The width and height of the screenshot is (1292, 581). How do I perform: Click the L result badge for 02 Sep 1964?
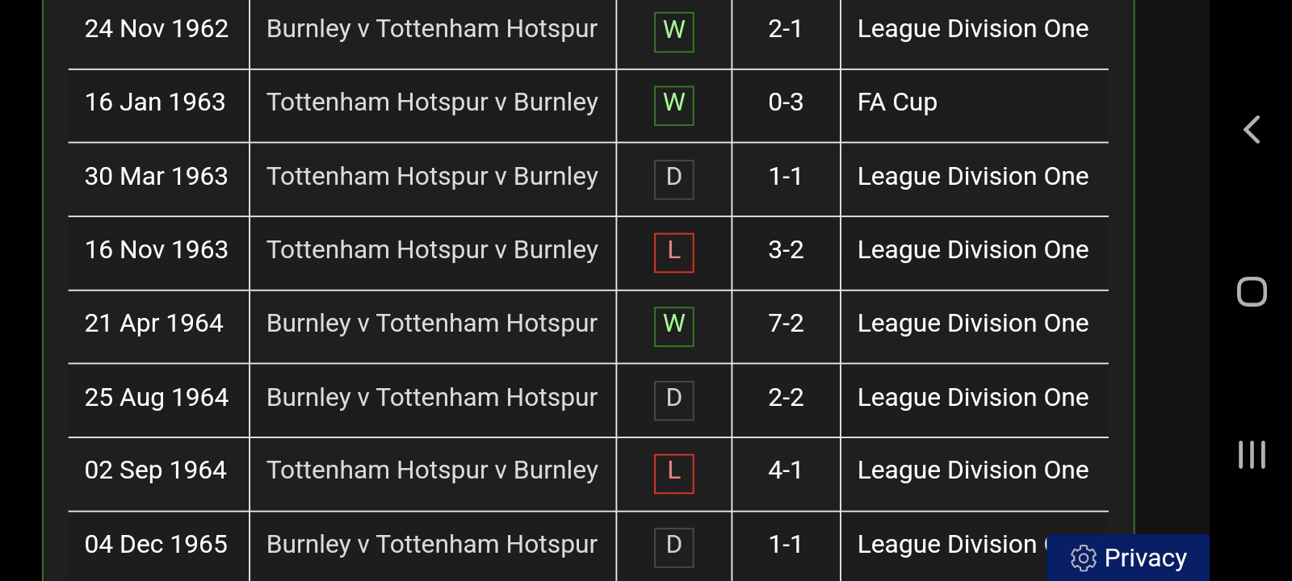tap(674, 471)
